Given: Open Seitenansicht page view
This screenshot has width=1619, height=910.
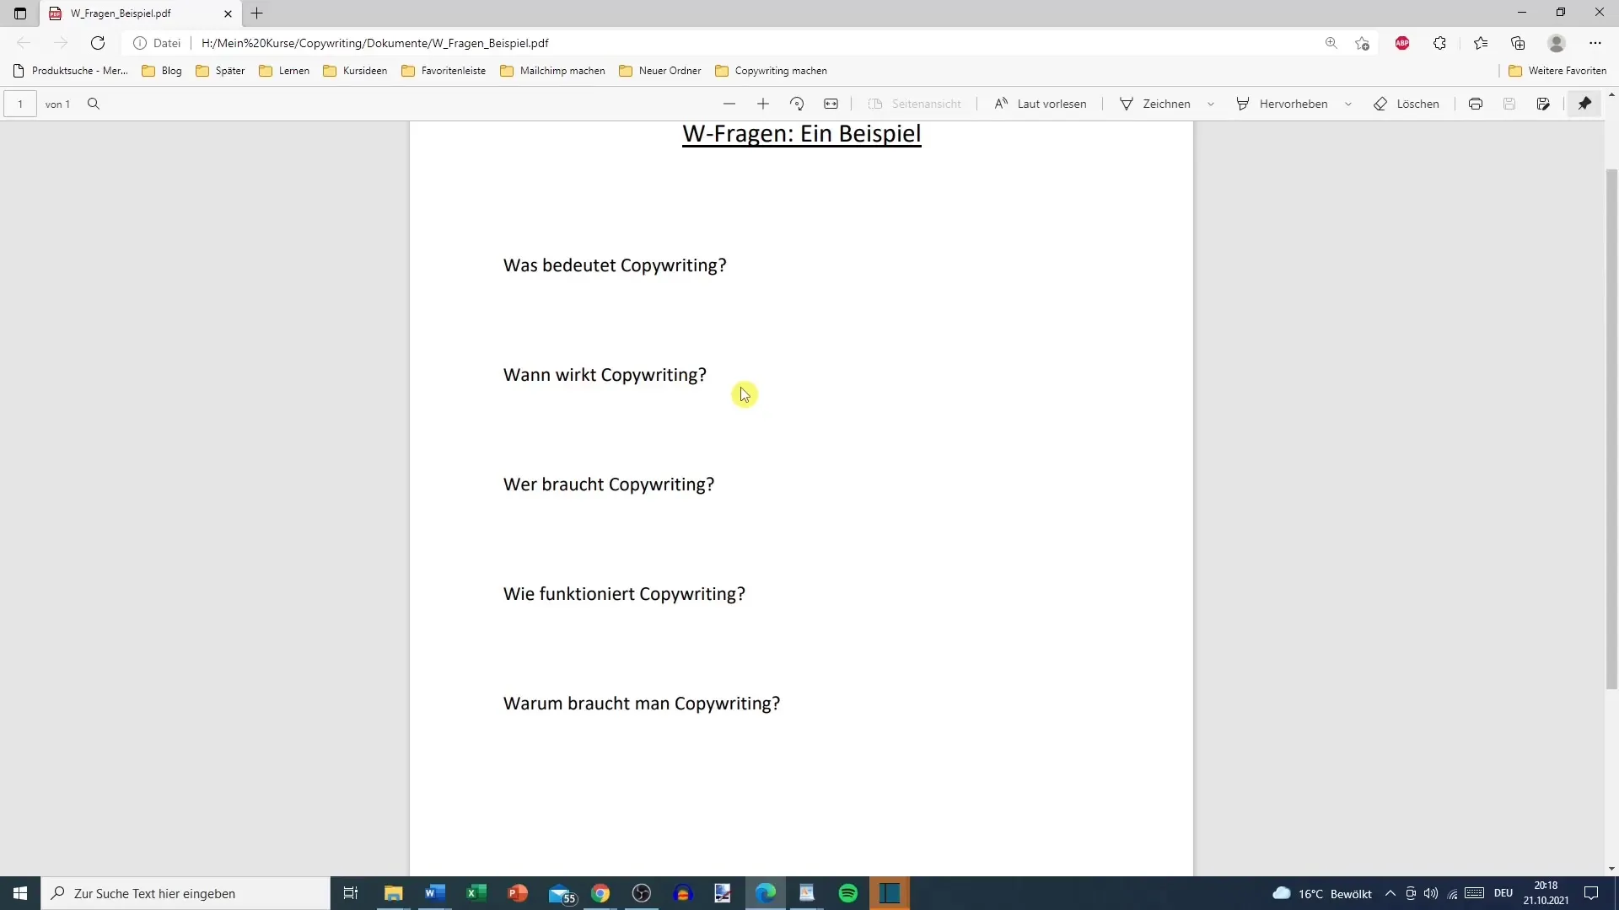Looking at the screenshot, I should point(915,104).
